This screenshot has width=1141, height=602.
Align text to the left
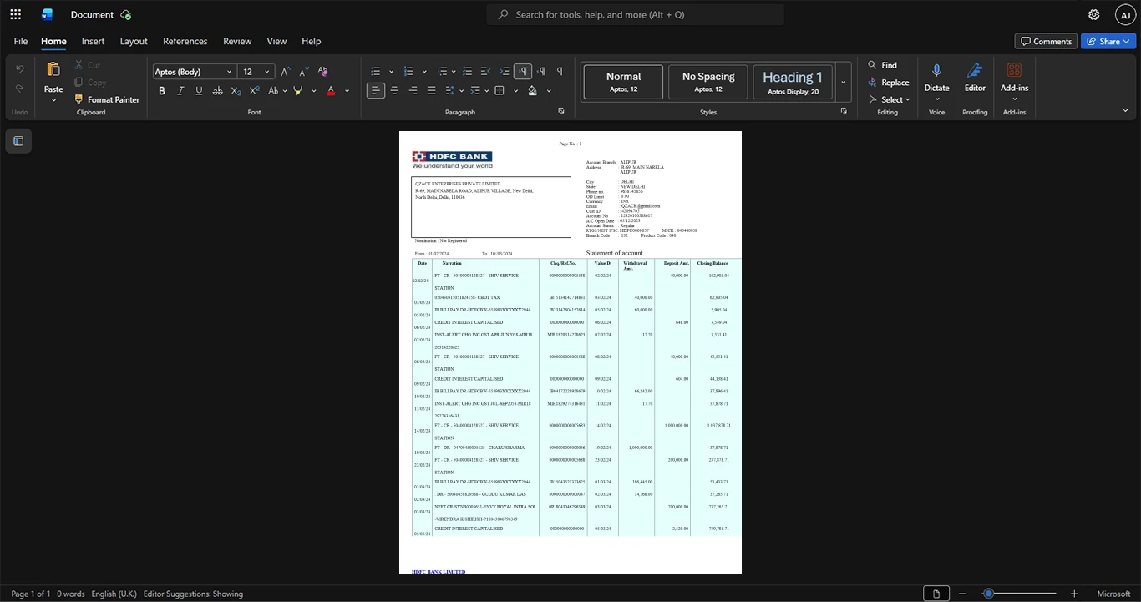pos(376,90)
